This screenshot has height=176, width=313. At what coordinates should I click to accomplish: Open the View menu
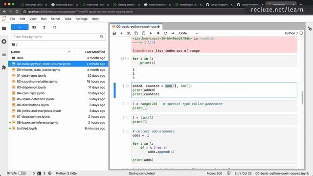point(33,19)
